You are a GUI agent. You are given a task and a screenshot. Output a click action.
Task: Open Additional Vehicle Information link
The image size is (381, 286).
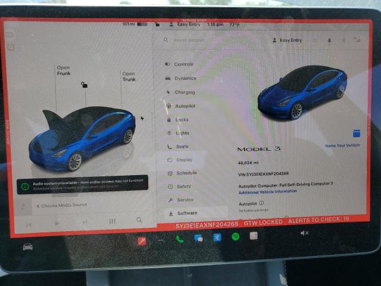click(267, 192)
